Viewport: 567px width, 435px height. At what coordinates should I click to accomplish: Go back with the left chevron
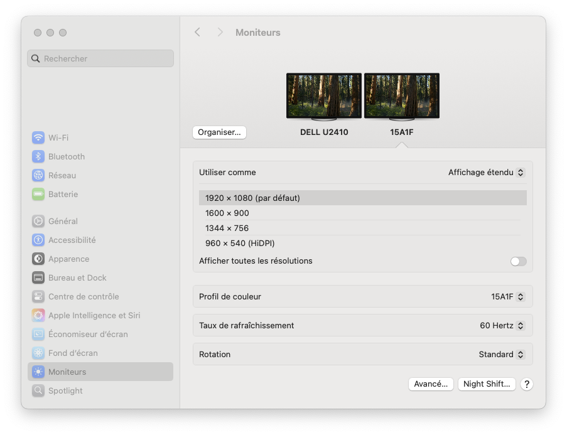pos(197,32)
